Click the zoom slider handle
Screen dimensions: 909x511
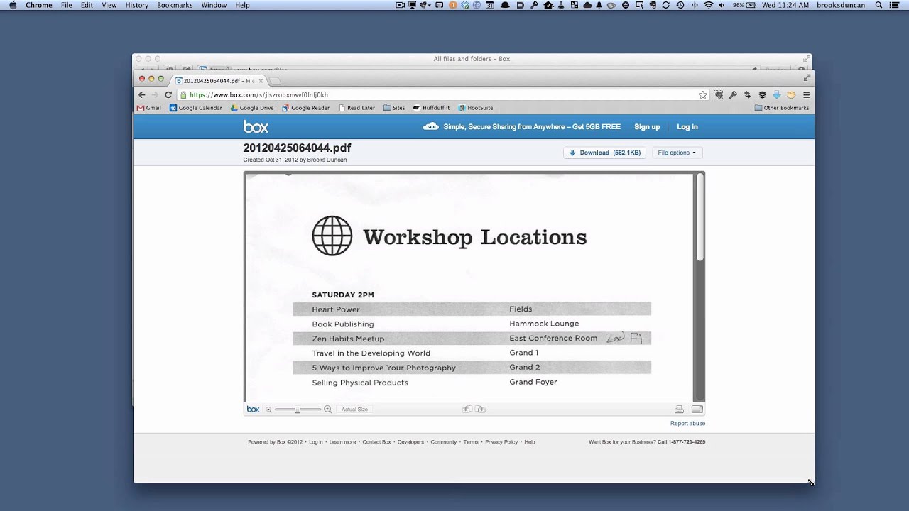coord(298,410)
